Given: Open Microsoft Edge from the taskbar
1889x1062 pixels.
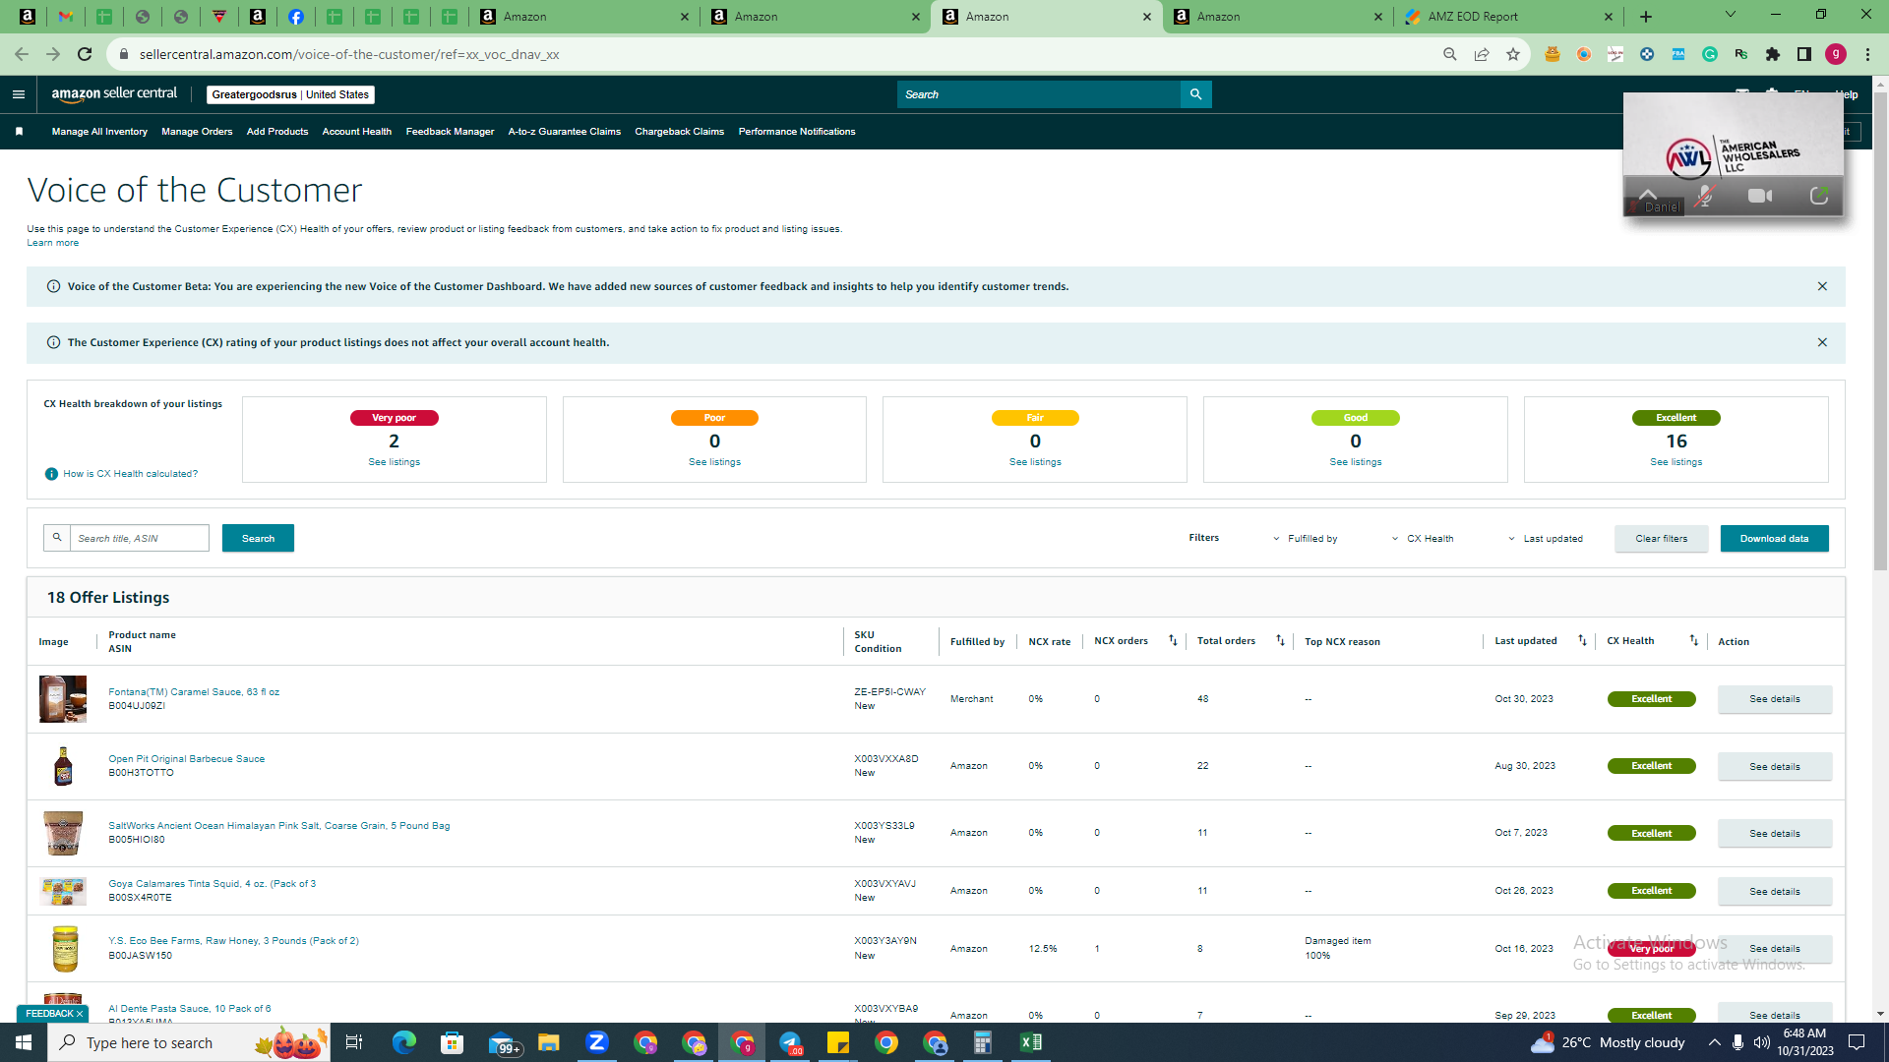Looking at the screenshot, I should coord(403,1042).
